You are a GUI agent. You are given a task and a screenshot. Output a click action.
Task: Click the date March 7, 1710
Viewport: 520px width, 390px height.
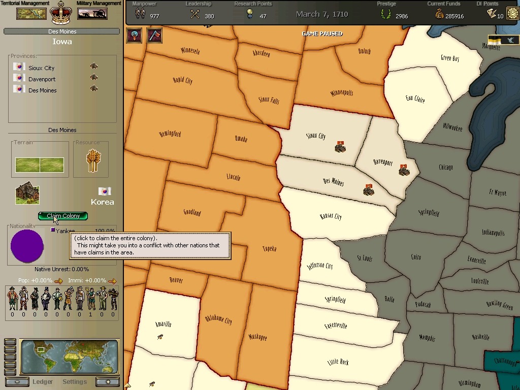click(x=321, y=14)
